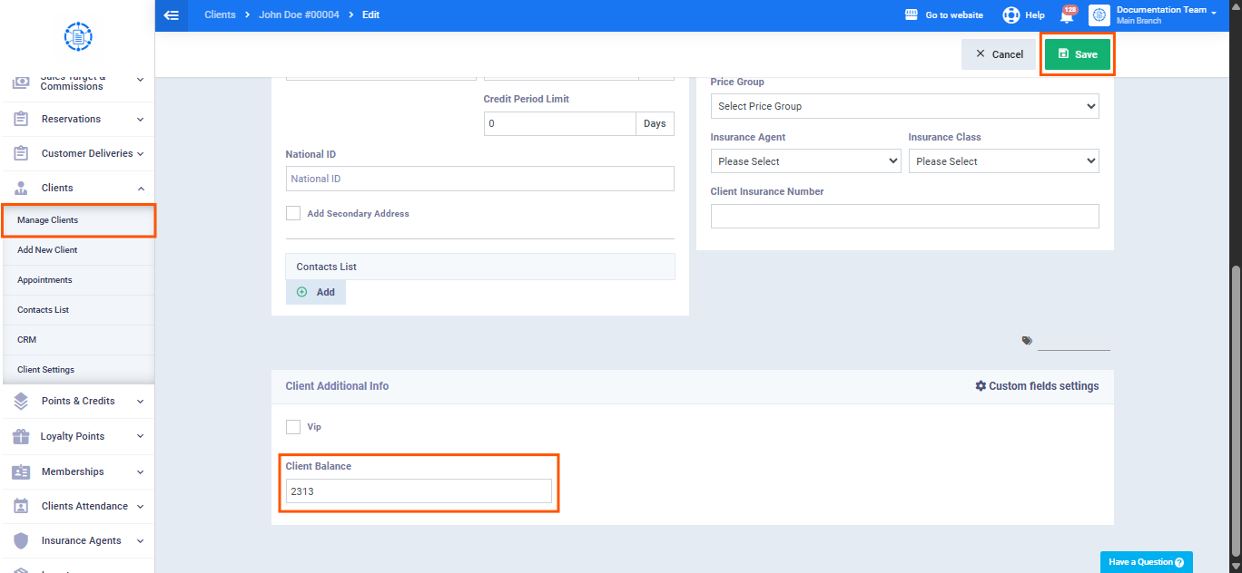Screen dimensions: 1242x573
Task: Click the Insurance Agents shield icon
Action: point(21,540)
